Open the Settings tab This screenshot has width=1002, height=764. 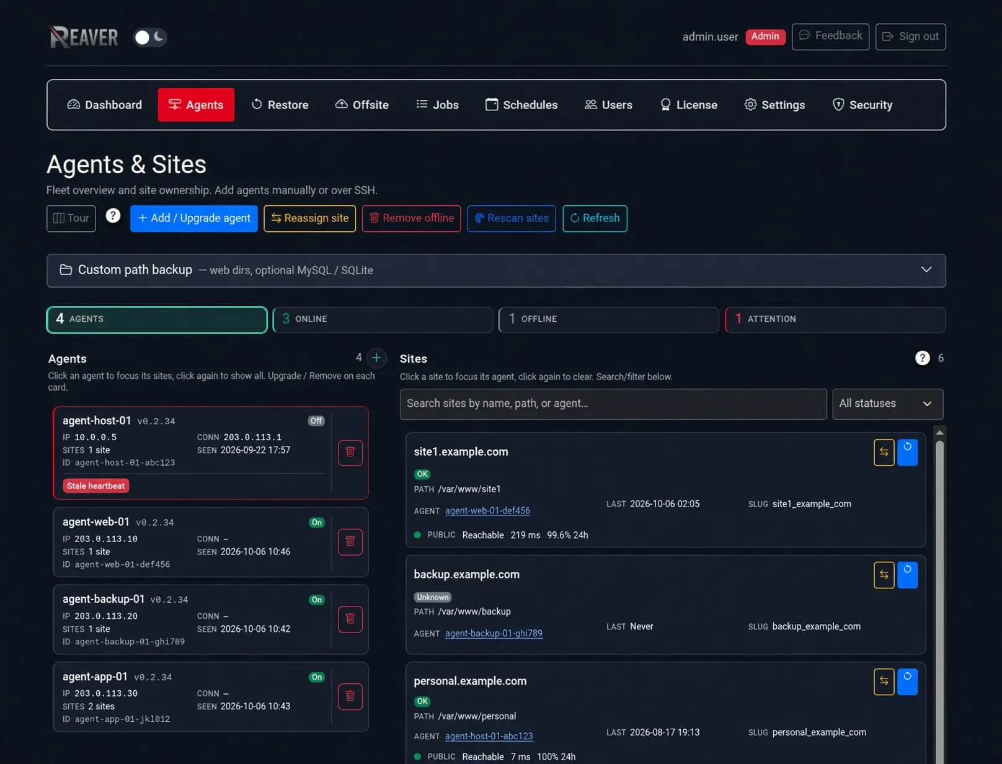click(775, 105)
